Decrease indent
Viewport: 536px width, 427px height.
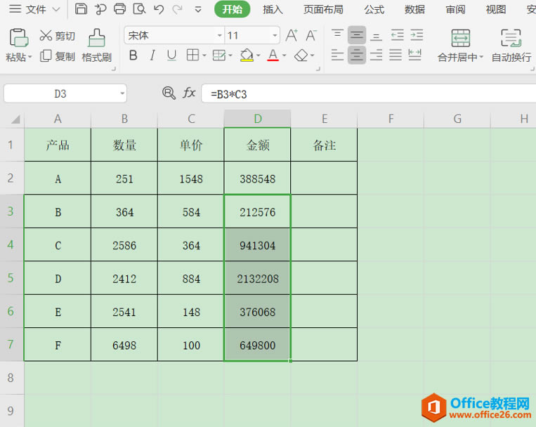coord(397,35)
